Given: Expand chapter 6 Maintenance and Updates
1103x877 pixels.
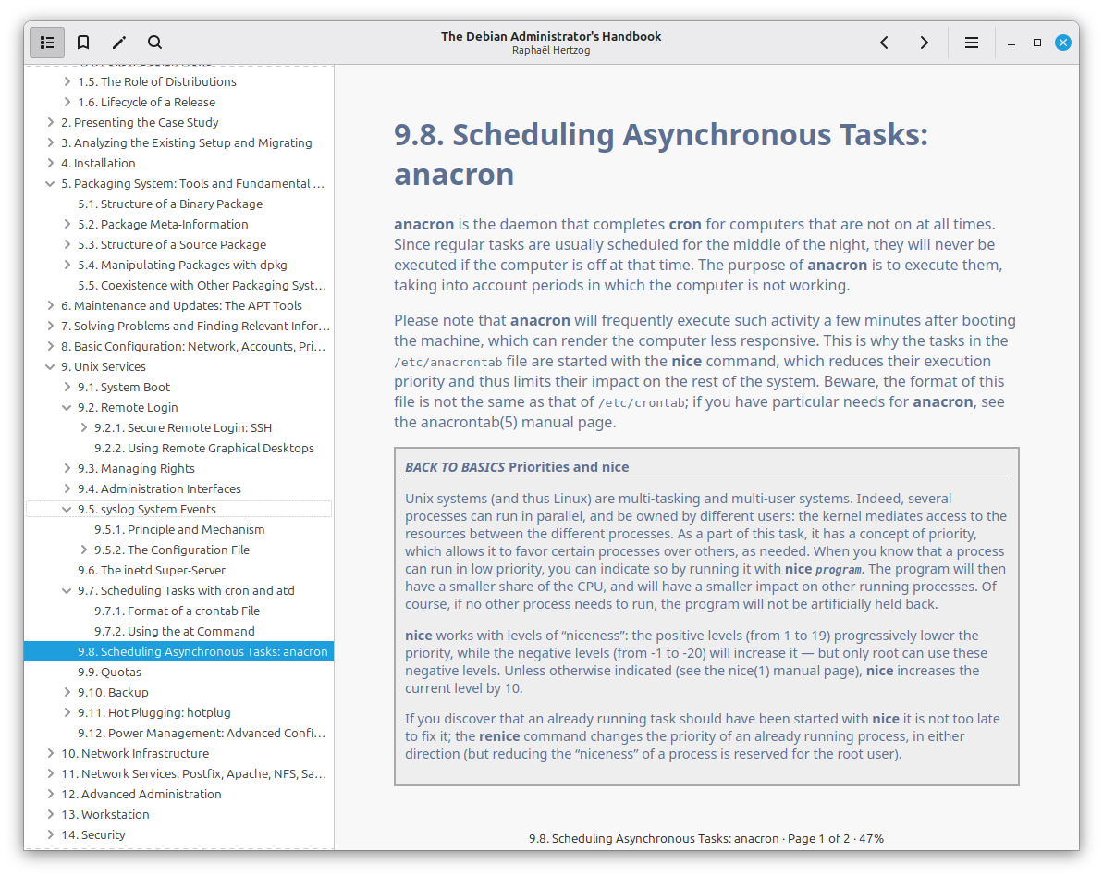Looking at the screenshot, I should click(x=50, y=305).
